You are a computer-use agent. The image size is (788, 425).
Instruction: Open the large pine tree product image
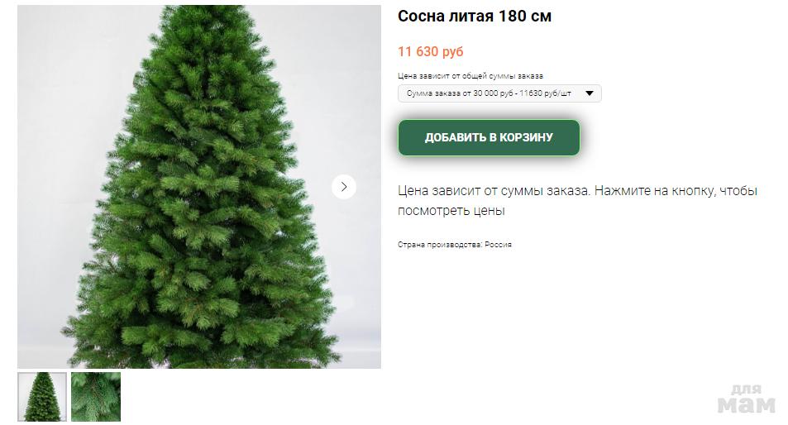[x=199, y=187]
